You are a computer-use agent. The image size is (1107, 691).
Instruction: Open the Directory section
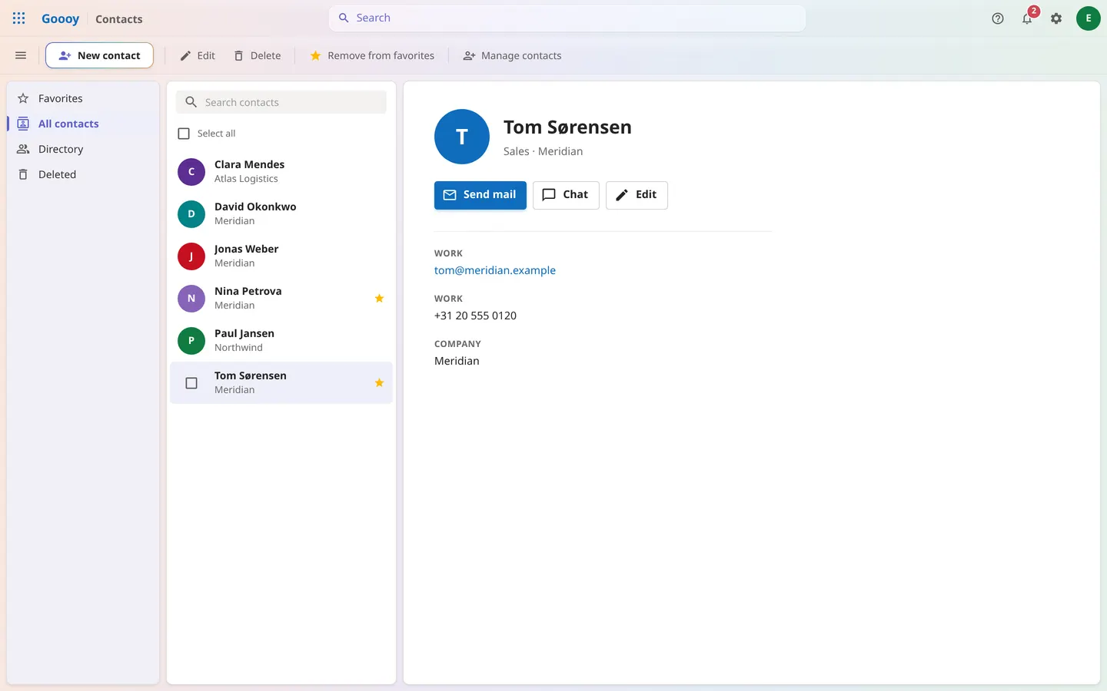coord(83,149)
